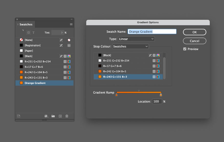
Task: Click the Gradient Options title bar
Action: pos(148,23)
